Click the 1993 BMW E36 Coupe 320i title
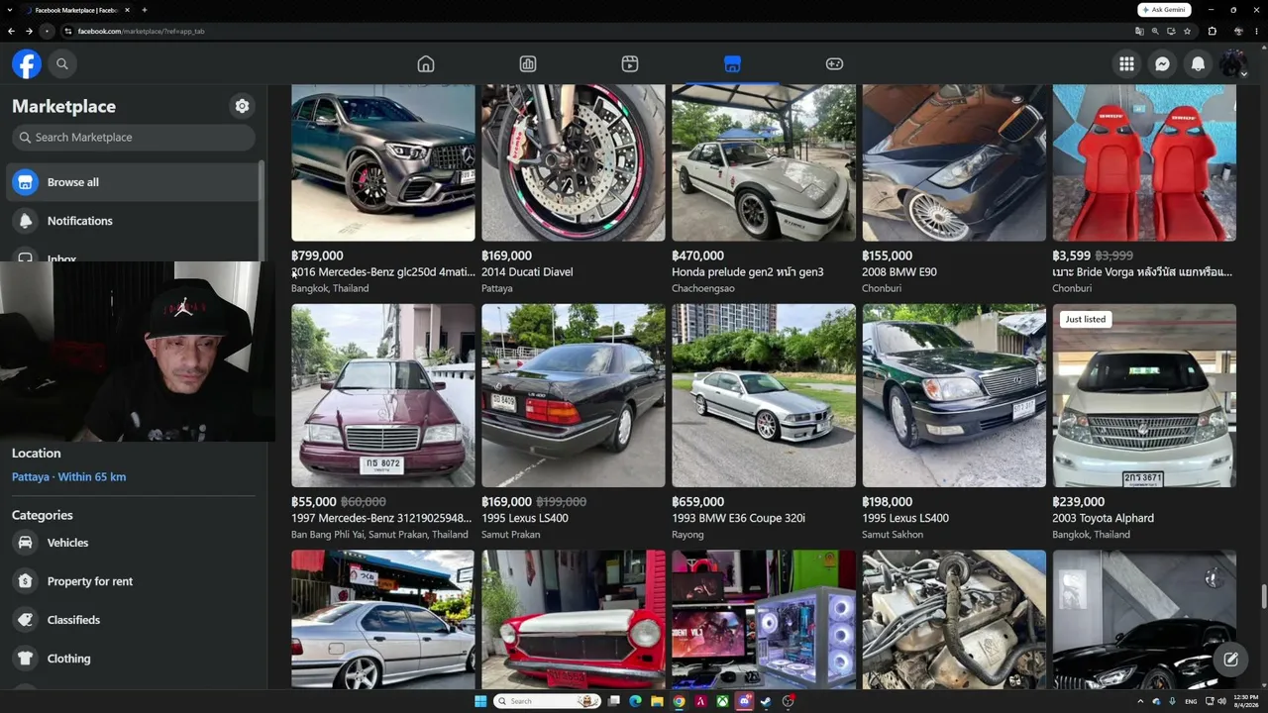The height and width of the screenshot is (713, 1268). coord(738,519)
